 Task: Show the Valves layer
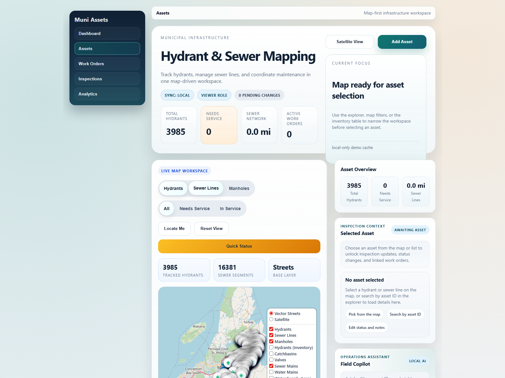click(x=271, y=360)
